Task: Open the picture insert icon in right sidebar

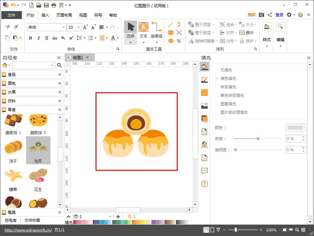Action: pyautogui.click(x=204, y=105)
